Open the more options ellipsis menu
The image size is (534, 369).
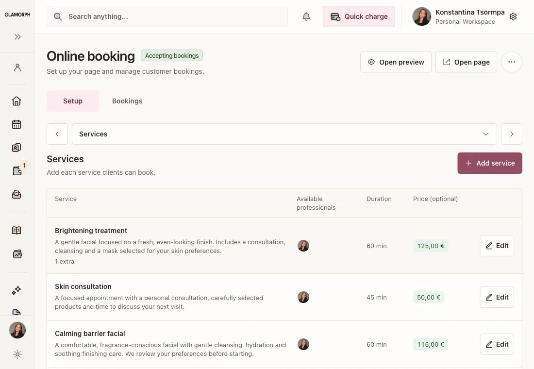click(512, 62)
